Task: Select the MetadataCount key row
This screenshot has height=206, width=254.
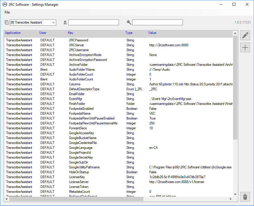Action: click(x=118, y=192)
